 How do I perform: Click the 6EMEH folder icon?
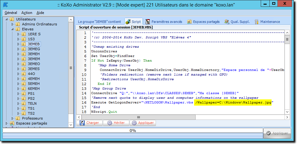[x=24, y=89]
